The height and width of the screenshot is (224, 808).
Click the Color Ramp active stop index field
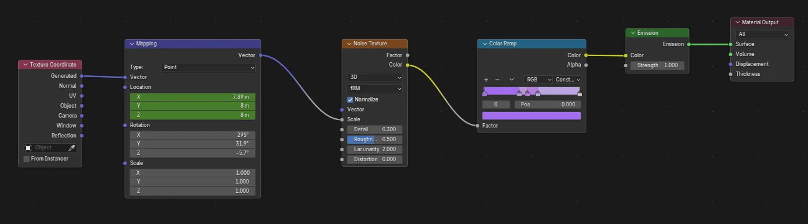(497, 105)
